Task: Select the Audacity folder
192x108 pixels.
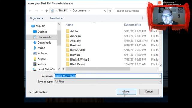Action: point(76,41)
